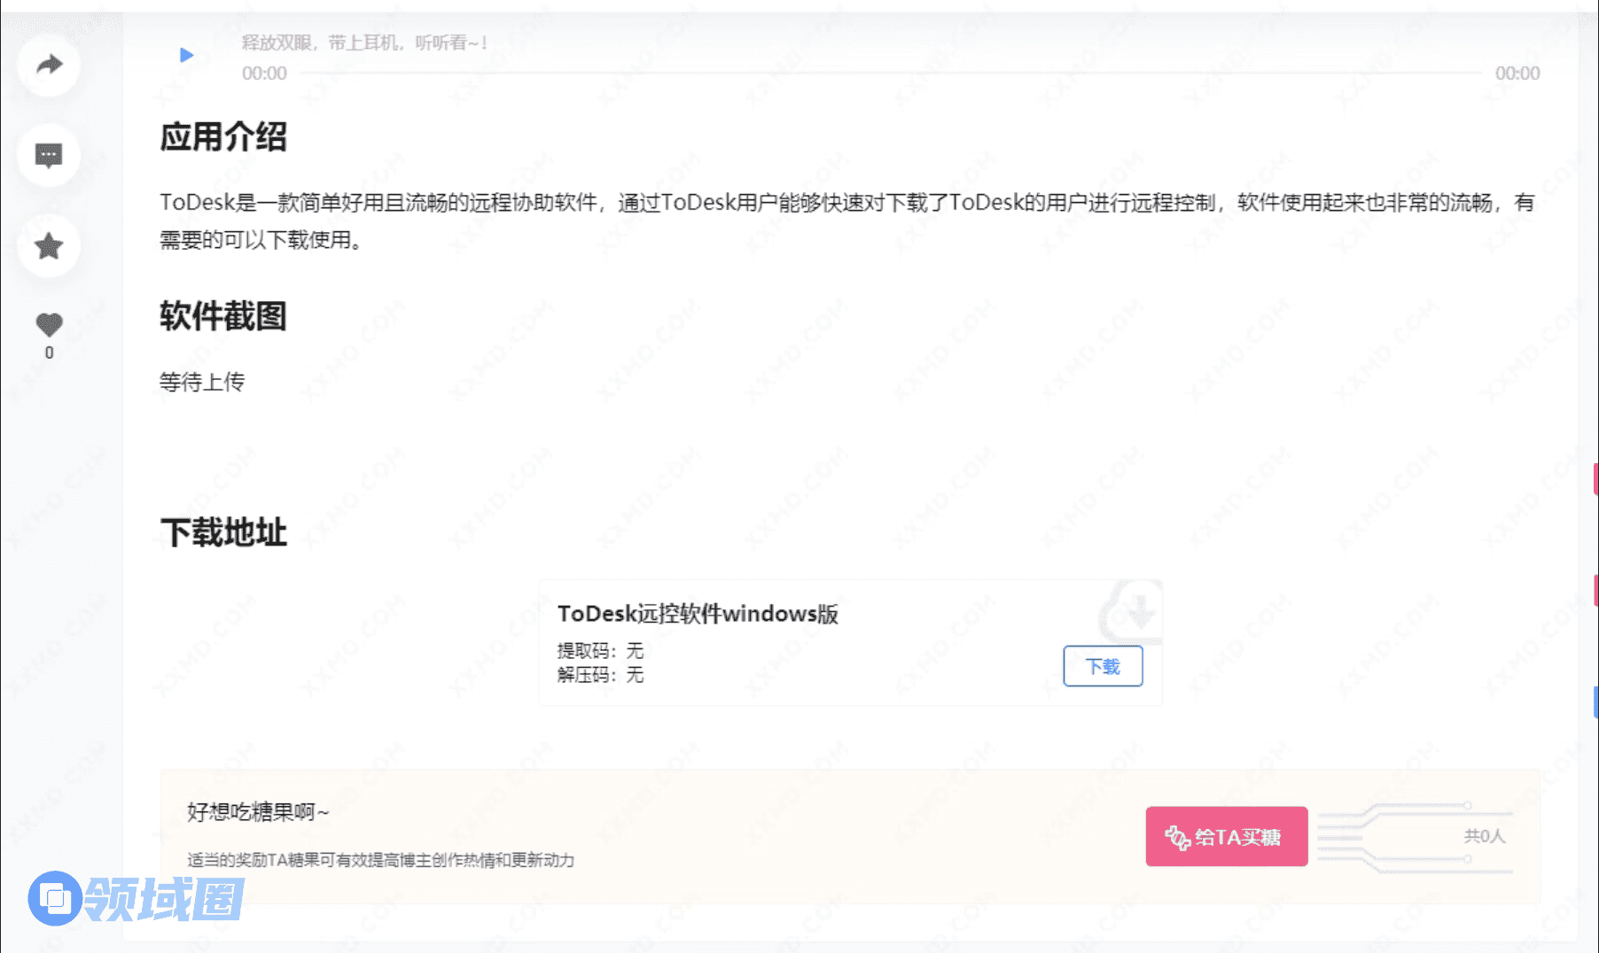Play the audio with the blue triangle
Image resolution: width=1599 pixels, height=953 pixels.
[186, 55]
